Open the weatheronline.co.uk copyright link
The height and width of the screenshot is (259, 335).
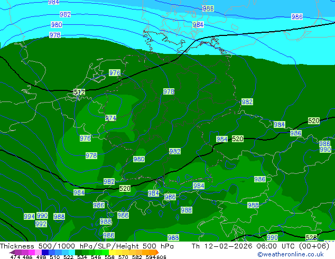click(x=291, y=254)
